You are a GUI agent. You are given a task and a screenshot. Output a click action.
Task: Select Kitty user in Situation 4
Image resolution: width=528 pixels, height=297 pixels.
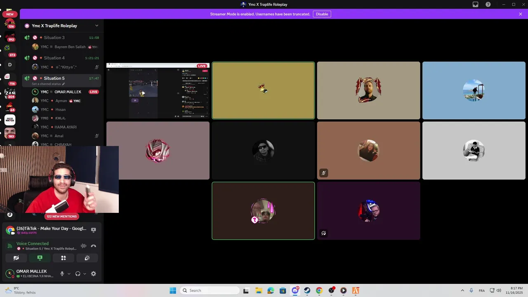click(x=66, y=67)
